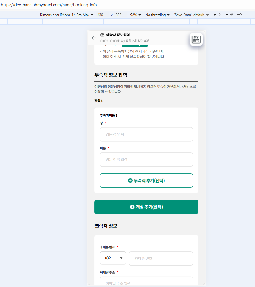This screenshot has height=287, width=255.
Task: Click the URL address bar
Action: point(127,5)
